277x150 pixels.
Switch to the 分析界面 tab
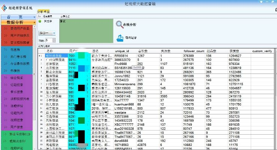pyautogui.click(x=43, y=12)
